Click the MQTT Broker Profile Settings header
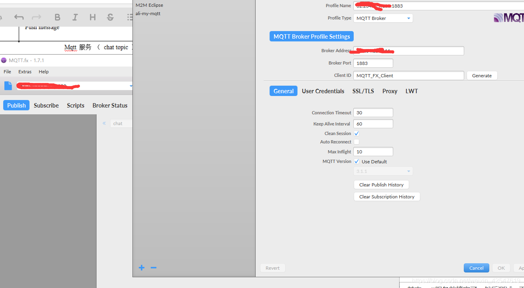This screenshot has height=288, width=524. point(311,36)
